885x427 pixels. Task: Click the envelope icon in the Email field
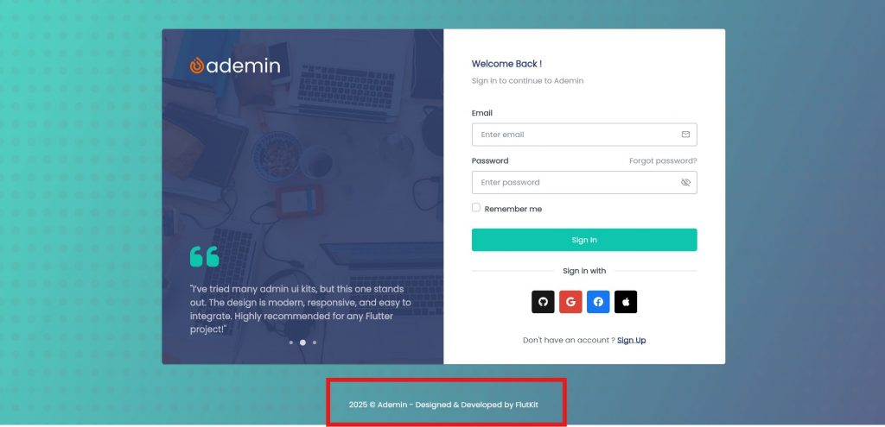[685, 135]
